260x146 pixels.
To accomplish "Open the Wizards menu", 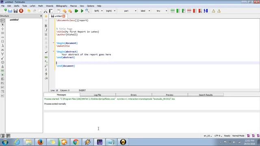I will (x=50, y=6).
